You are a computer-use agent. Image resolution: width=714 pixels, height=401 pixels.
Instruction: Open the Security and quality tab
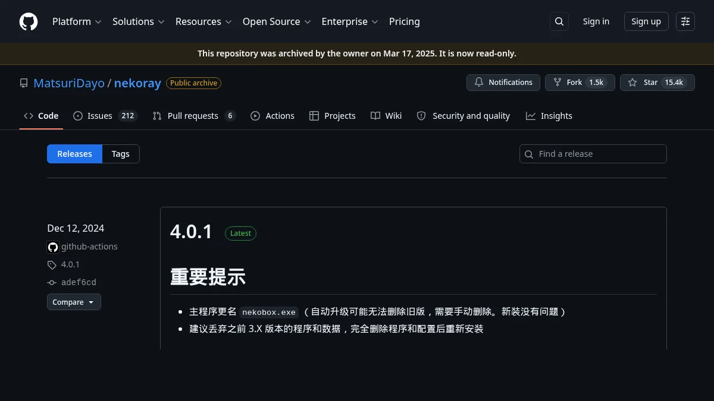464,116
